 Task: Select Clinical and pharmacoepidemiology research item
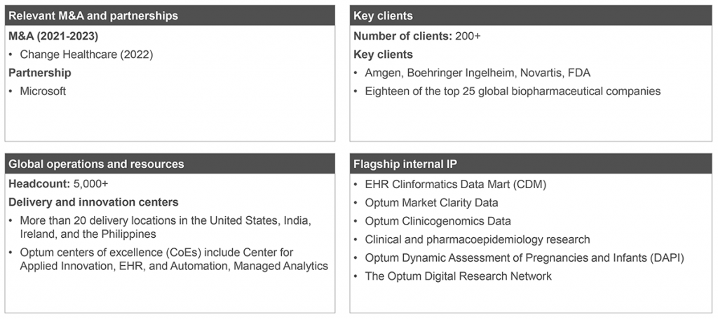tap(477, 239)
